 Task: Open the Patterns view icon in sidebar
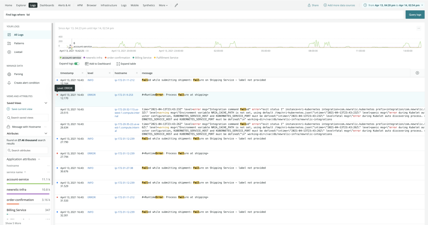(9, 43)
